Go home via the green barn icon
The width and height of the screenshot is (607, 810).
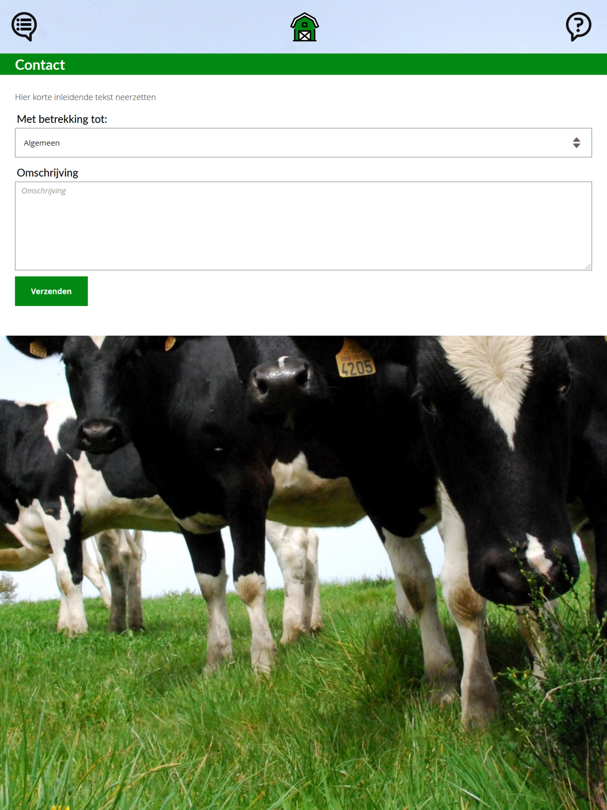pyautogui.click(x=304, y=27)
